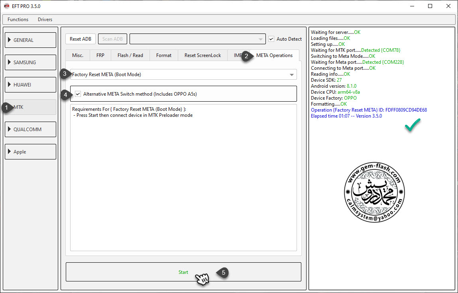This screenshot has width=458, height=293.
Task: Expand the GENERAL section
Action: [30, 40]
